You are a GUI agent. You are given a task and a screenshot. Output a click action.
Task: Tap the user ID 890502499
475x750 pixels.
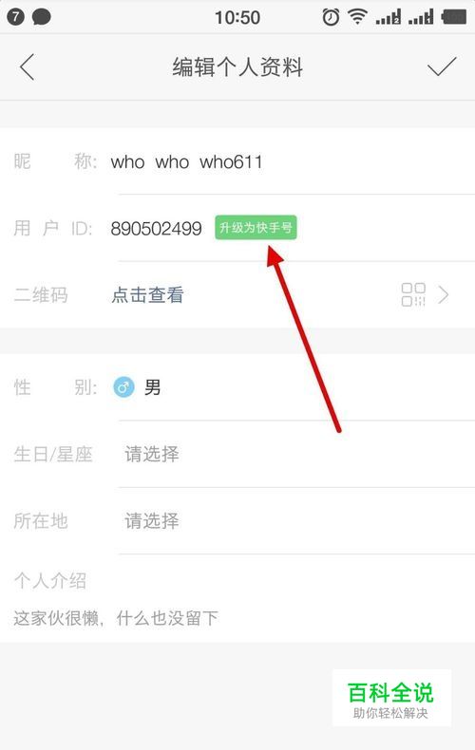click(x=156, y=228)
